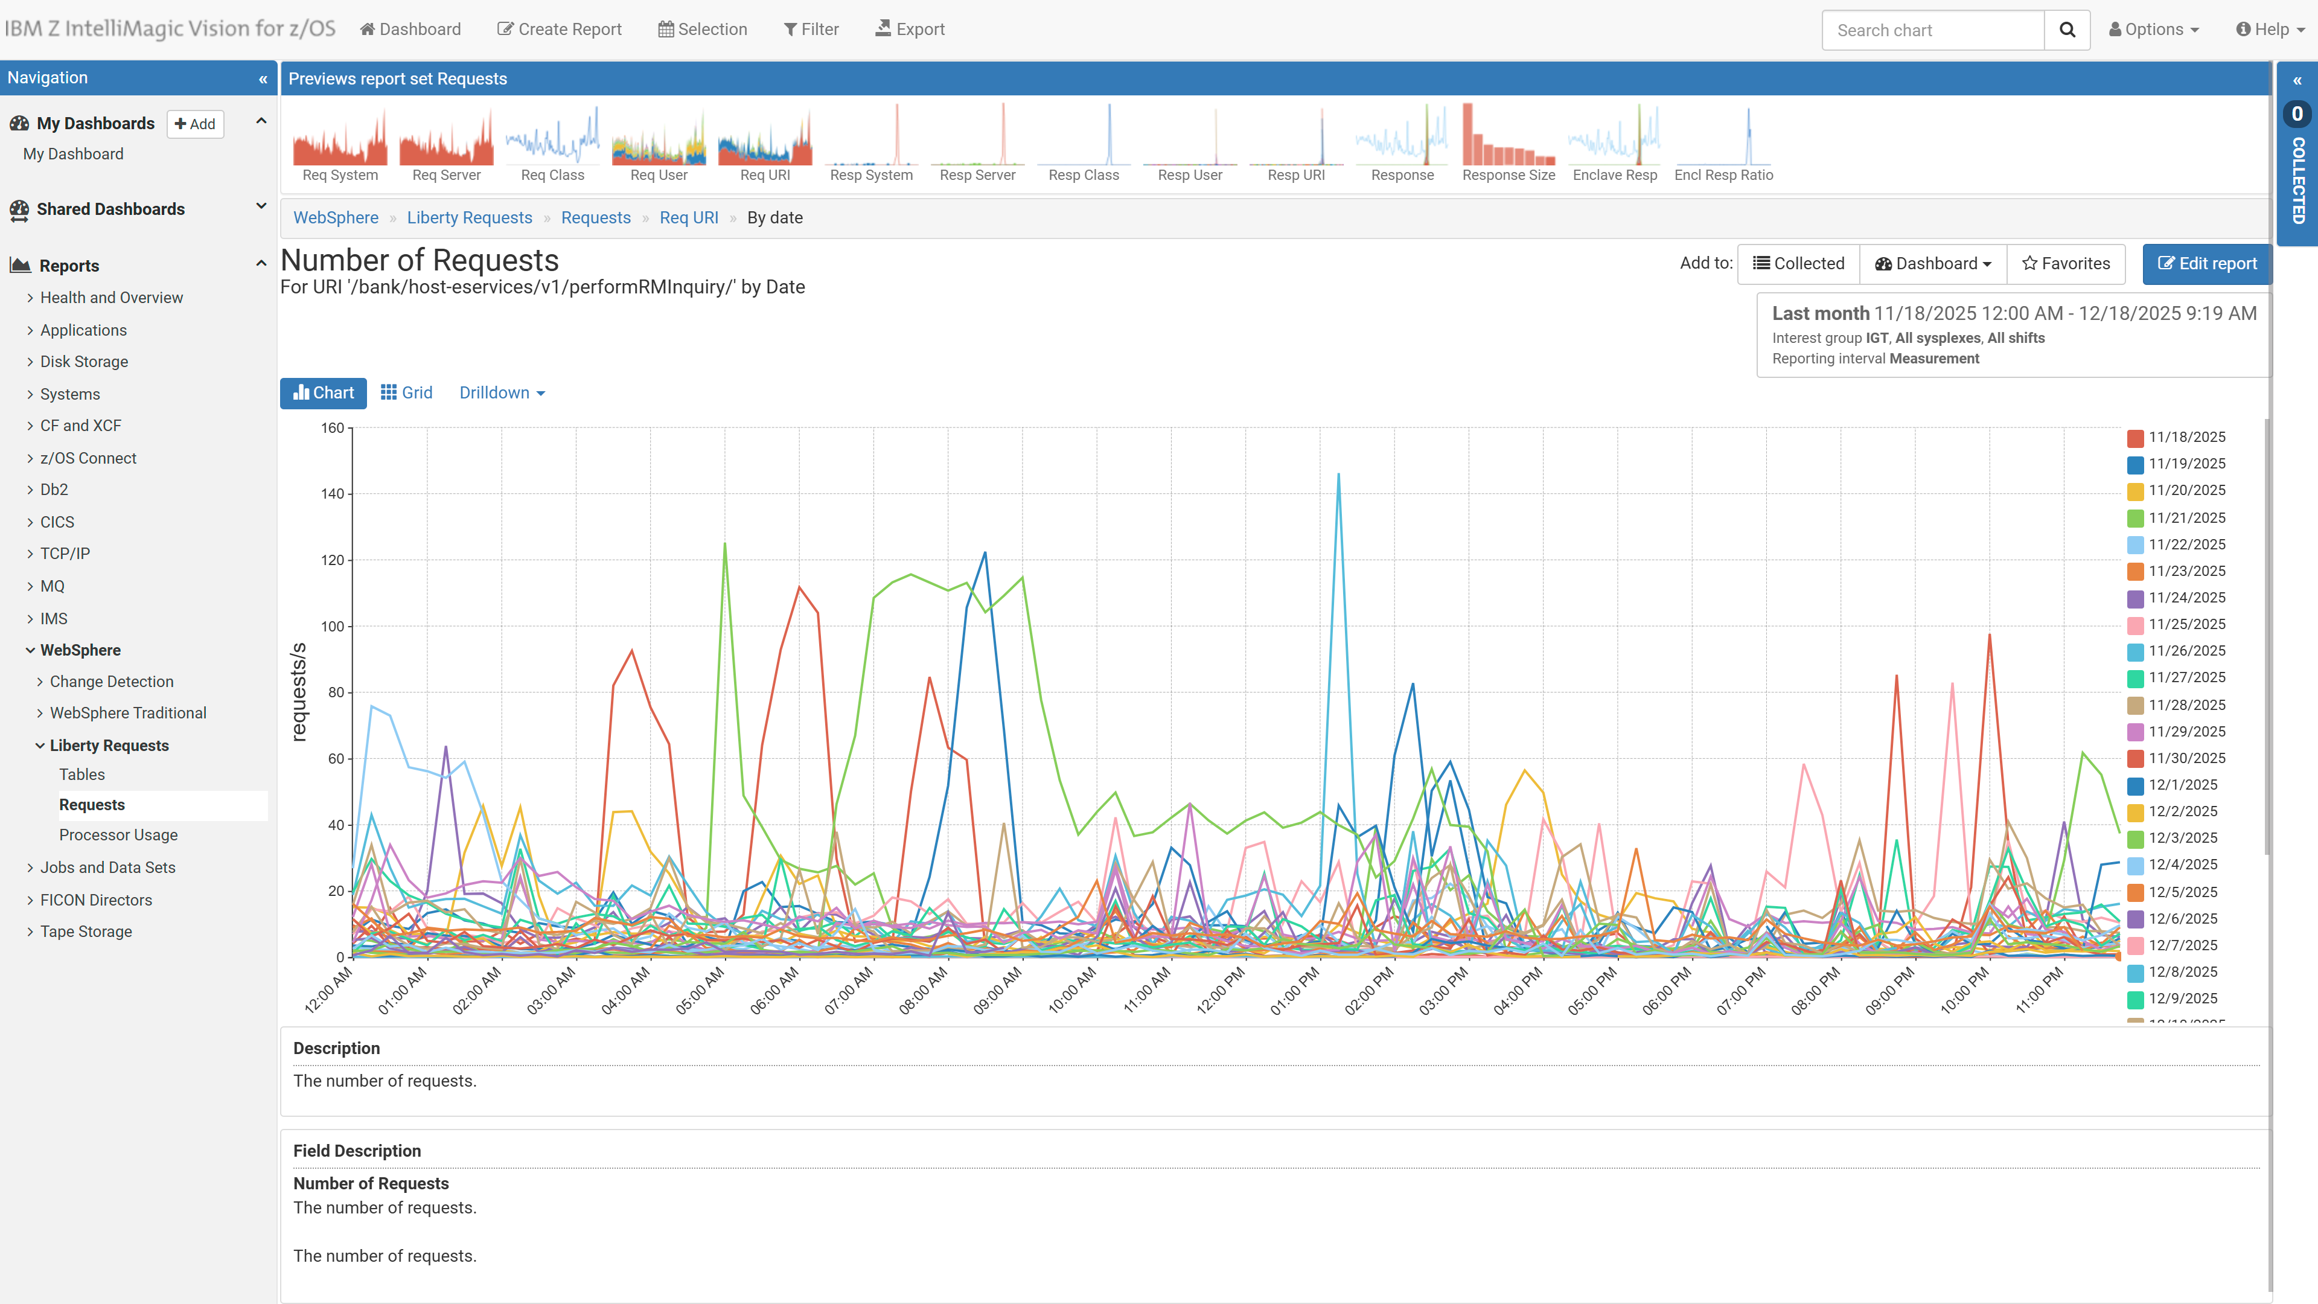Toggle the 12/1/2025 legend series swatch

coord(2134,785)
